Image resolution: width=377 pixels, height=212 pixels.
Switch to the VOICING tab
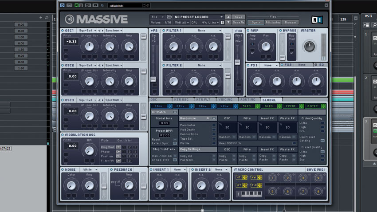227,99
